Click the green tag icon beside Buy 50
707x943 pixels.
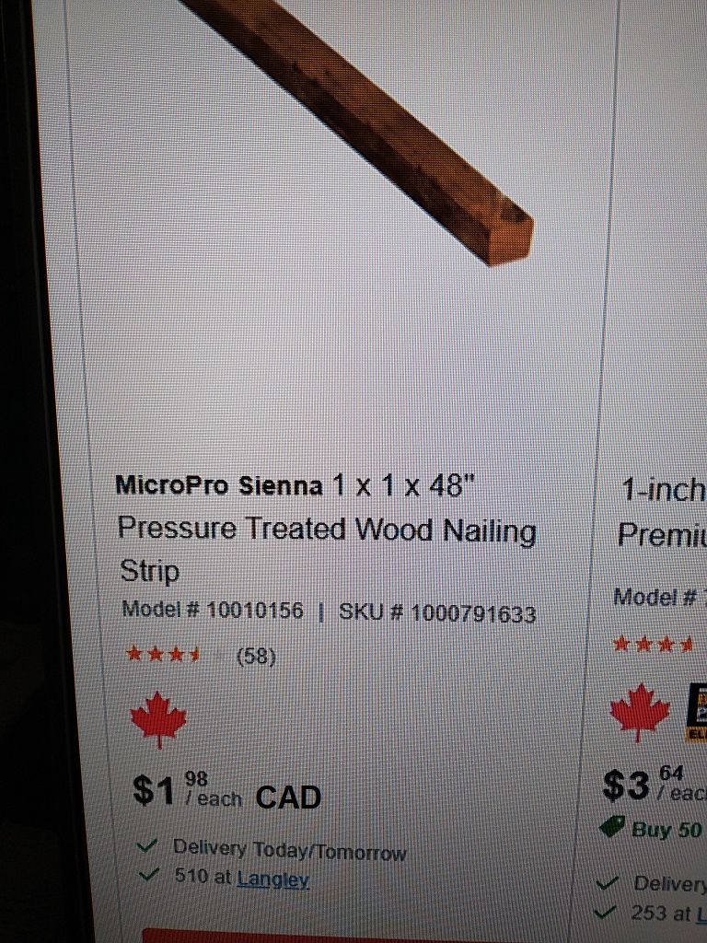614,828
